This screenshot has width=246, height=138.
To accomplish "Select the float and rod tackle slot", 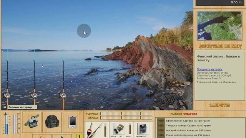I will [97, 130].
